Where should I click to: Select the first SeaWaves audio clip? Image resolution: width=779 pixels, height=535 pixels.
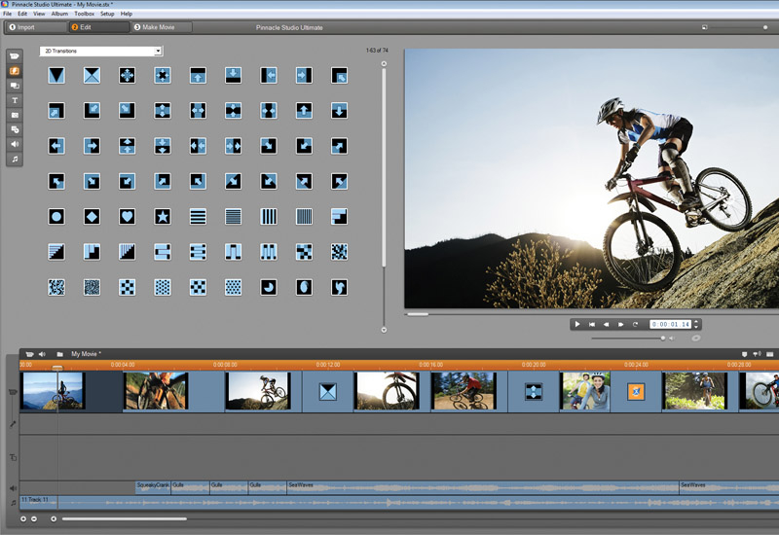pos(482,487)
